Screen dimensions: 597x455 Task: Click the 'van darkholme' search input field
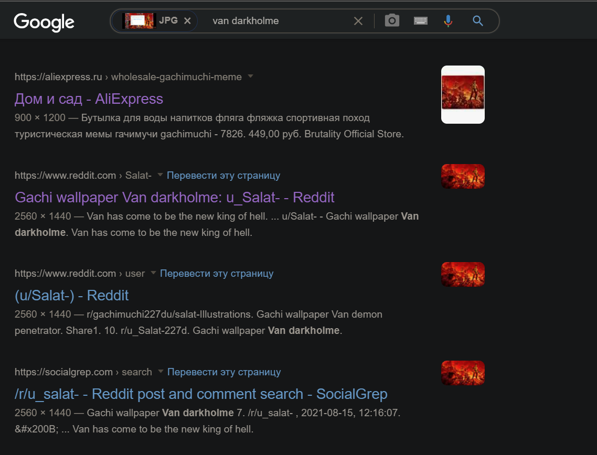pos(277,21)
